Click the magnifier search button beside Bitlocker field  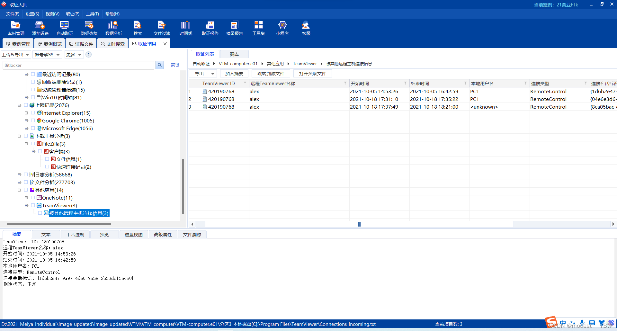(x=160, y=65)
